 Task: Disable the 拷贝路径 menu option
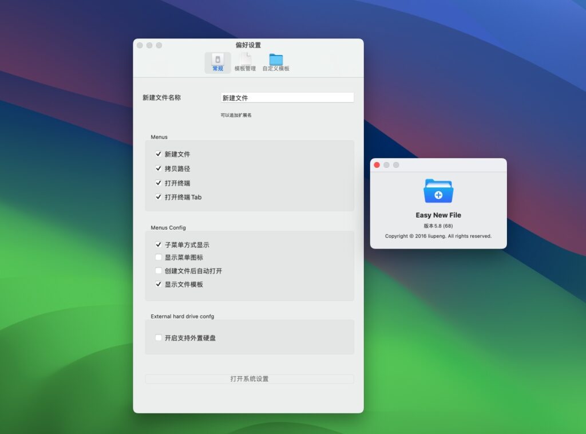pyautogui.click(x=159, y=168)
